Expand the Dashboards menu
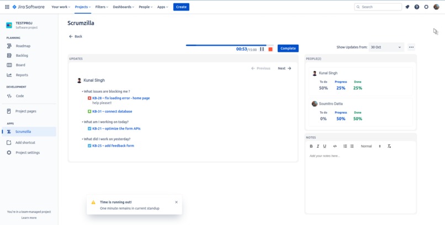 click(124, 7)
